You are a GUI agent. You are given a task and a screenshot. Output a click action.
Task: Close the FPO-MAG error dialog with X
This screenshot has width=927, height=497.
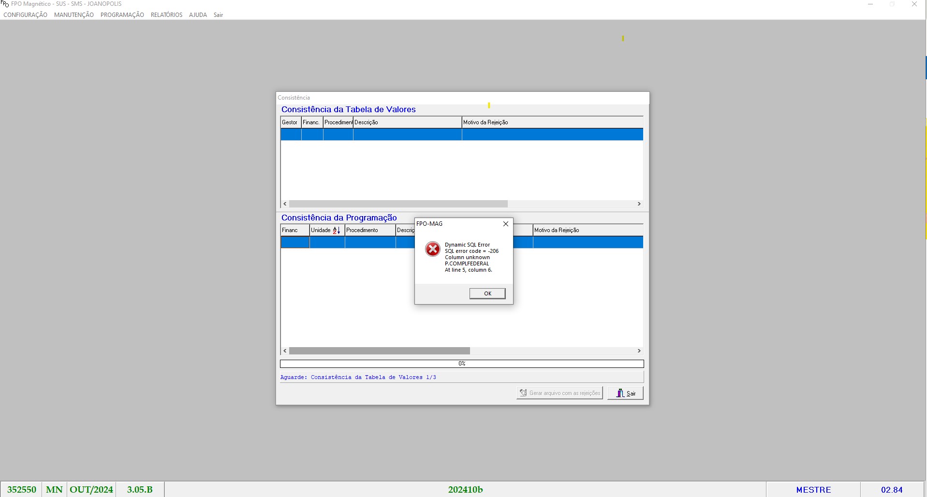[505, 224]
